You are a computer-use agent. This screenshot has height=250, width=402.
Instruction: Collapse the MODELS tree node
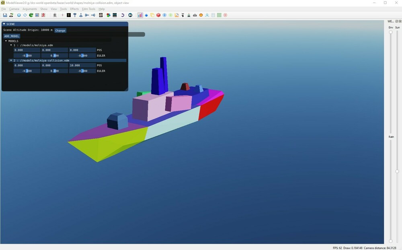coord(6,41)
